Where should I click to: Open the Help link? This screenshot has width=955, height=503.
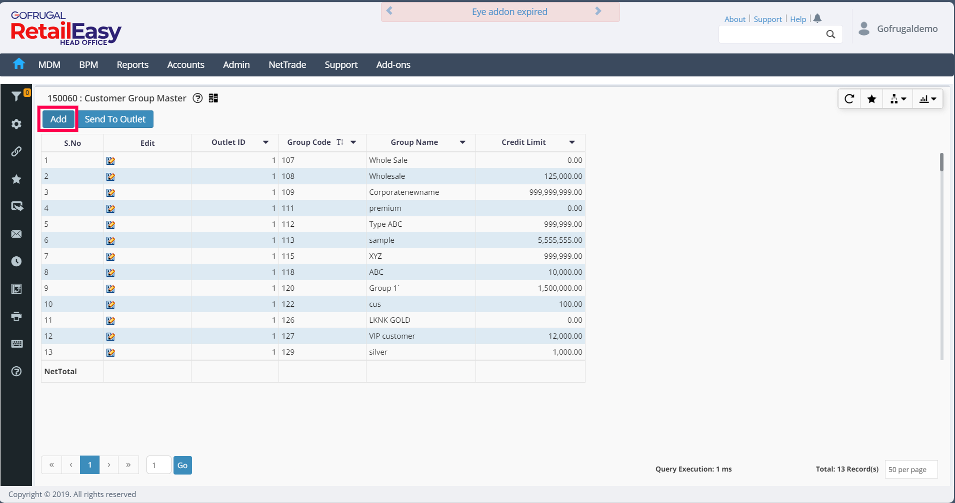[x=798, y=19]
